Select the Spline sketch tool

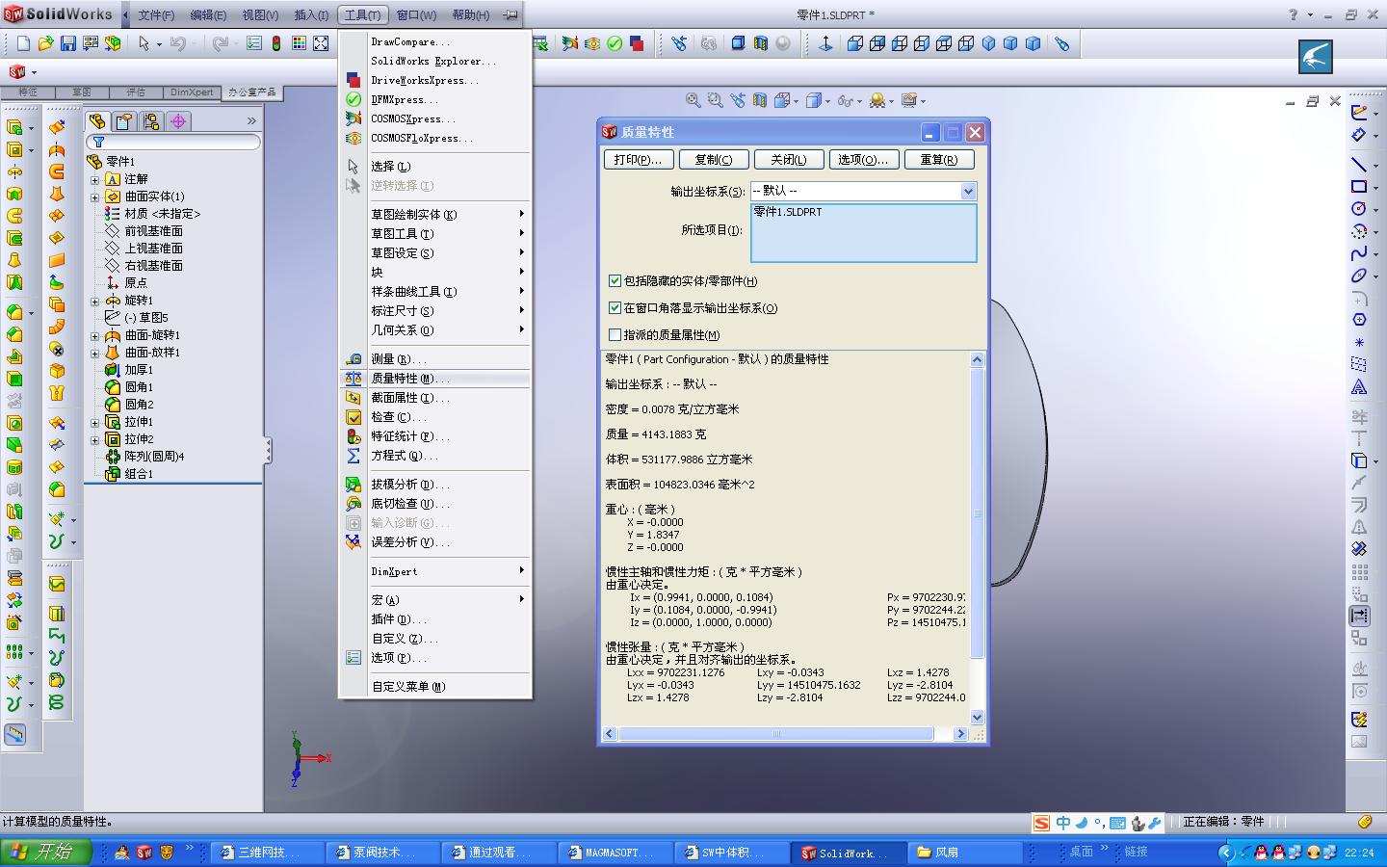click(1359, 253)
